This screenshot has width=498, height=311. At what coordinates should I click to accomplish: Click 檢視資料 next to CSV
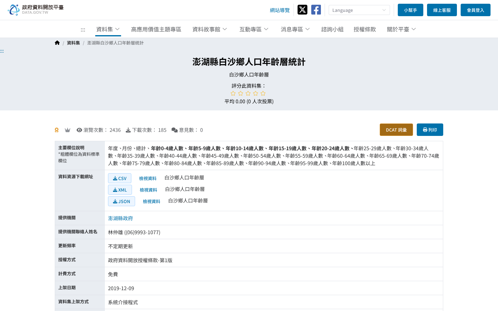[x=148, y=178]
